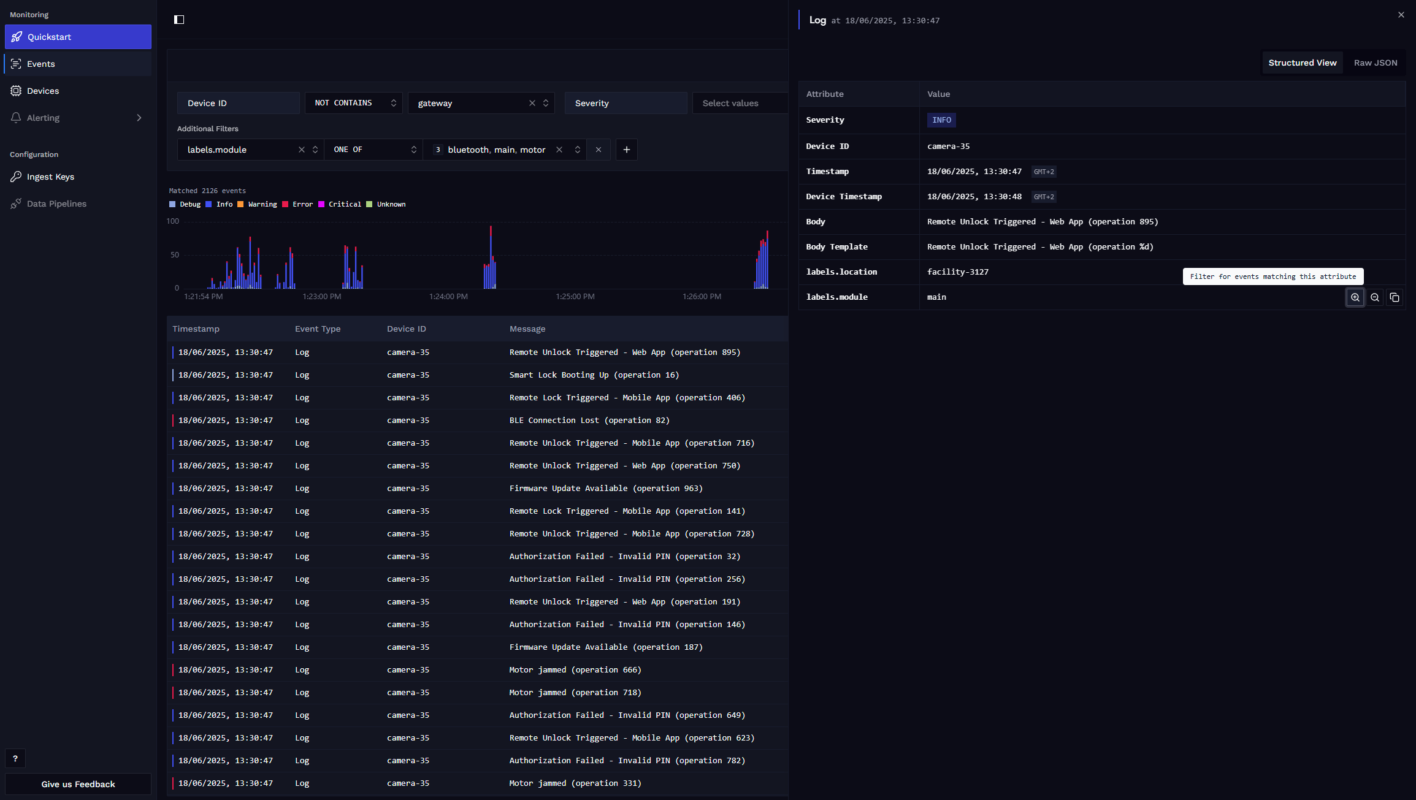Open row Authorization Failed - Invalid PIN (operation 32)

[x=477, y=557]
